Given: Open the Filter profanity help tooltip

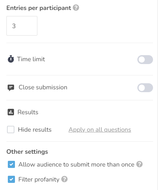Looking at the screenshot, I should [64, 179].
